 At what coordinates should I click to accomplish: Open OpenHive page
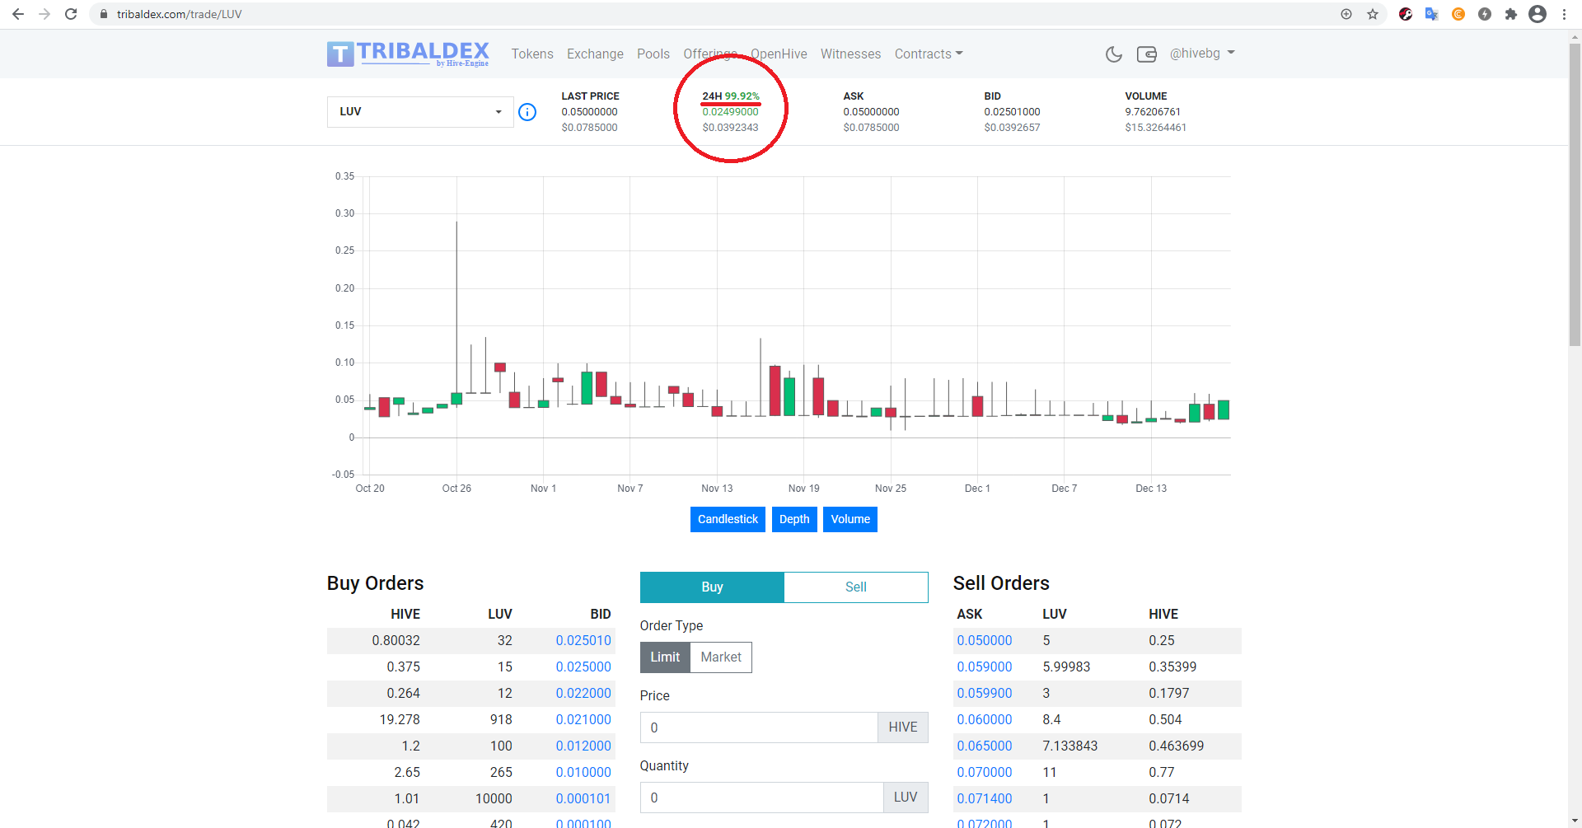(779, 54)
